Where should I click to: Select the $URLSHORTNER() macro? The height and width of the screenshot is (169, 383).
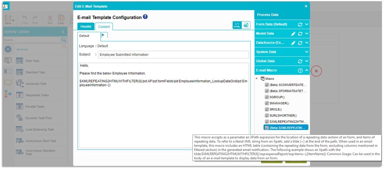(283, 115)
